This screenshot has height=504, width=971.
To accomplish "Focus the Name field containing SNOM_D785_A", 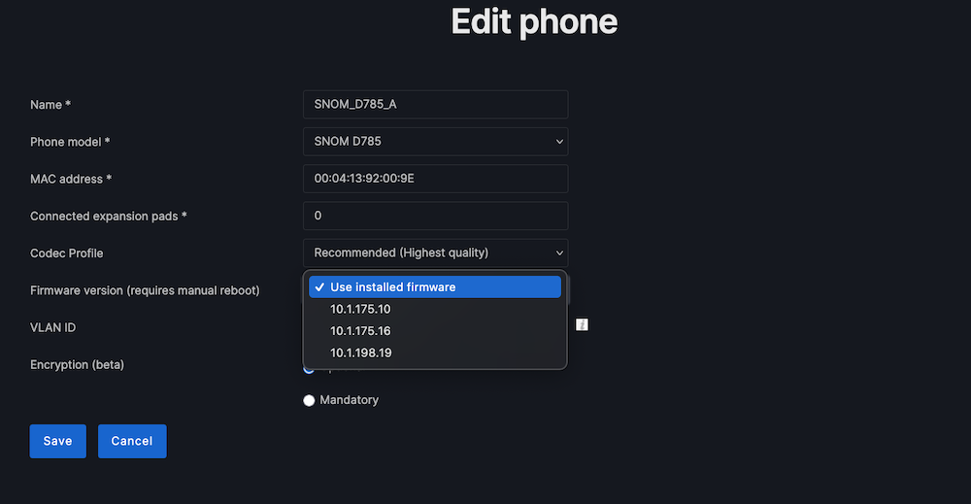I will [x=435, y=105].
